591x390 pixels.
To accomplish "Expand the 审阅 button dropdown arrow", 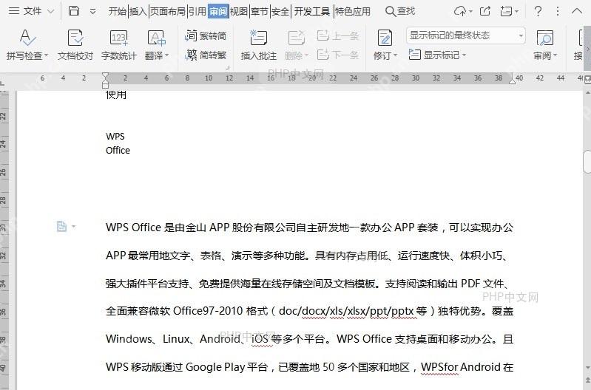I will (x=555, y=55).
